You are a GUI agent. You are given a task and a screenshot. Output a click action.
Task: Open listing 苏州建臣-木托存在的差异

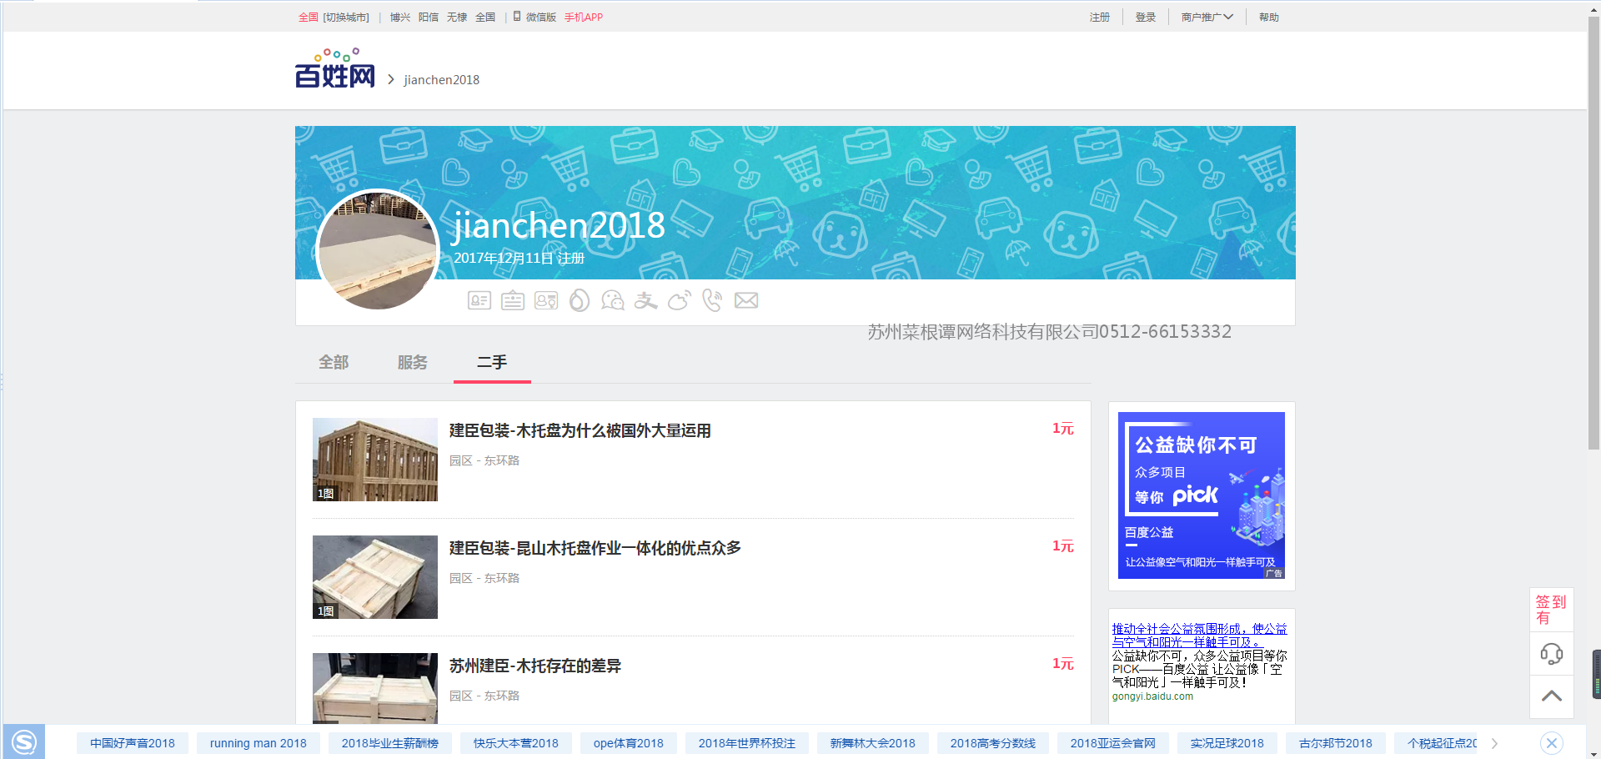[x=535, y=666]
